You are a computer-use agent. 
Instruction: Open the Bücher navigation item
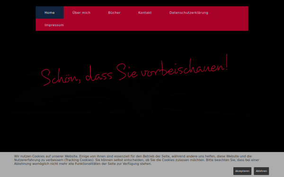pos(114,12)
